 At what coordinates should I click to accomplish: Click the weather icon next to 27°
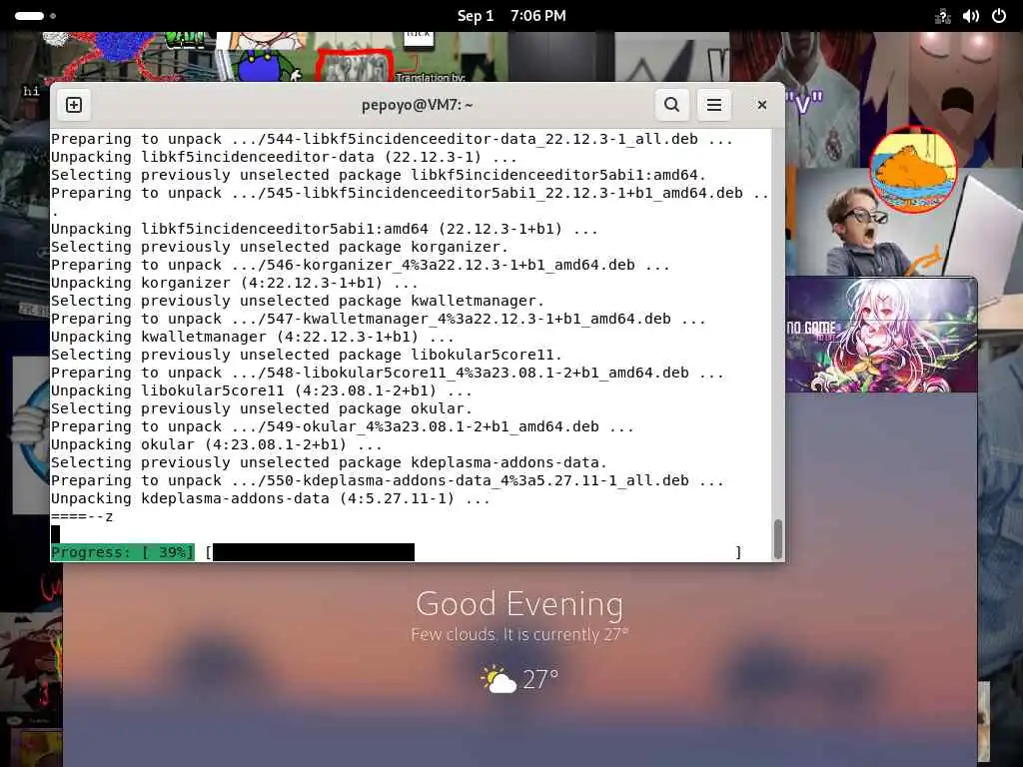499,679
